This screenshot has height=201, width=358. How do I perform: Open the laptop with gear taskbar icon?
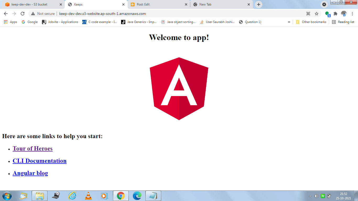(56, 196)
